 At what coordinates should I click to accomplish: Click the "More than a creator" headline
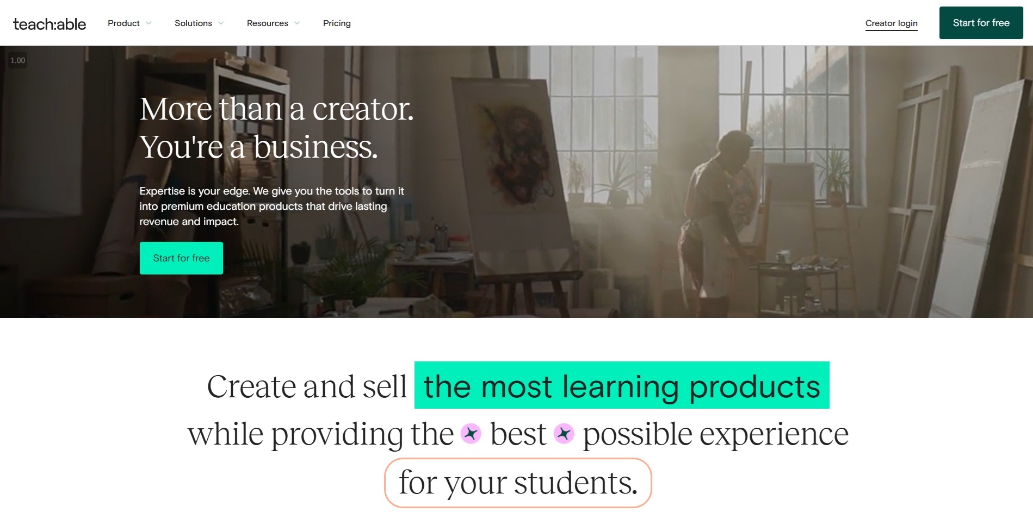point(276,128)
